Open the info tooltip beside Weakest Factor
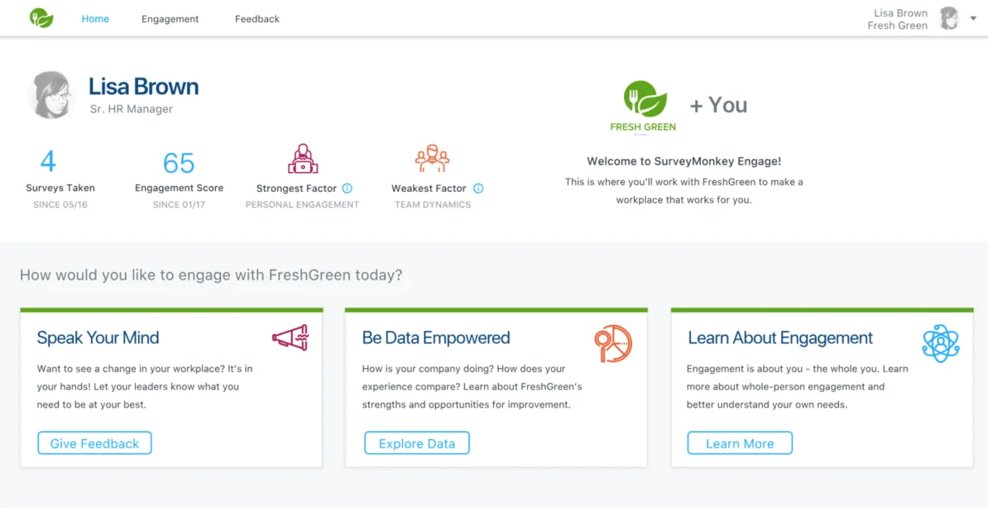993x511 pixels. 479,188
